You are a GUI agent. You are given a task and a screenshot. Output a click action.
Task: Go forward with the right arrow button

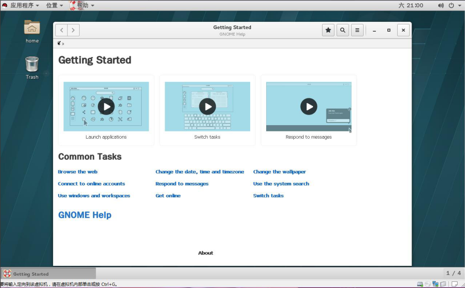click(73, 30)
